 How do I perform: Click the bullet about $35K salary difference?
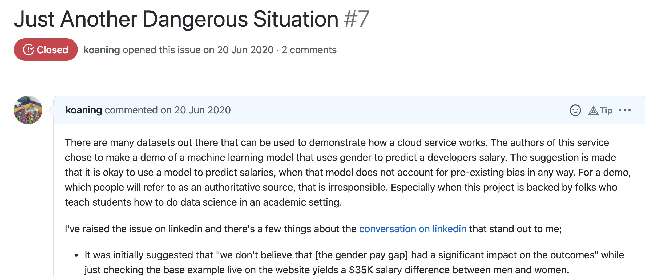coord(354,262)
